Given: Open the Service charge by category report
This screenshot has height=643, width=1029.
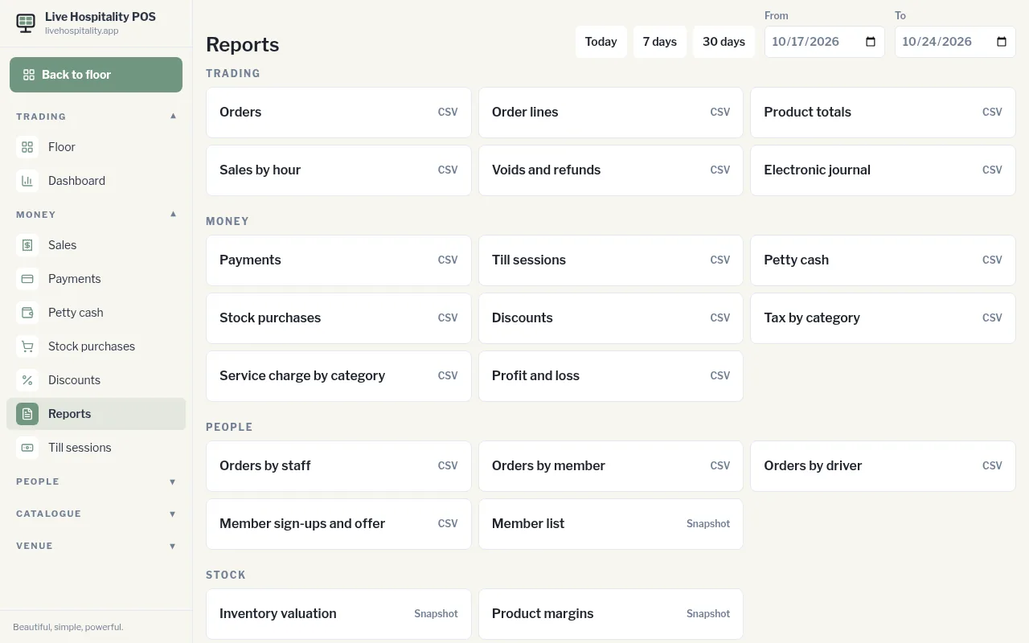Looking at the screenshot, I should tap(338, 376).
